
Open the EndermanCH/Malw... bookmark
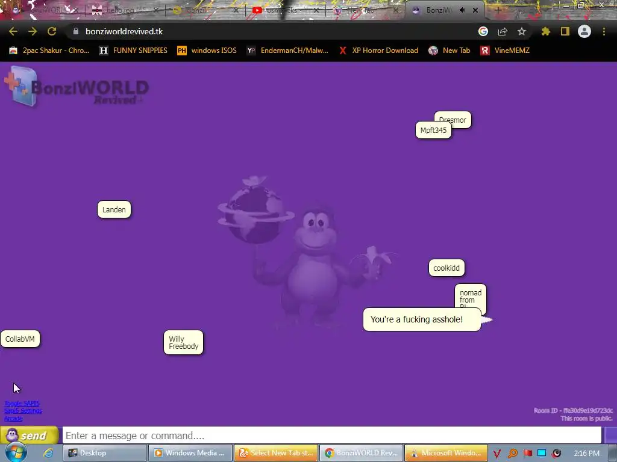[287, 51]
